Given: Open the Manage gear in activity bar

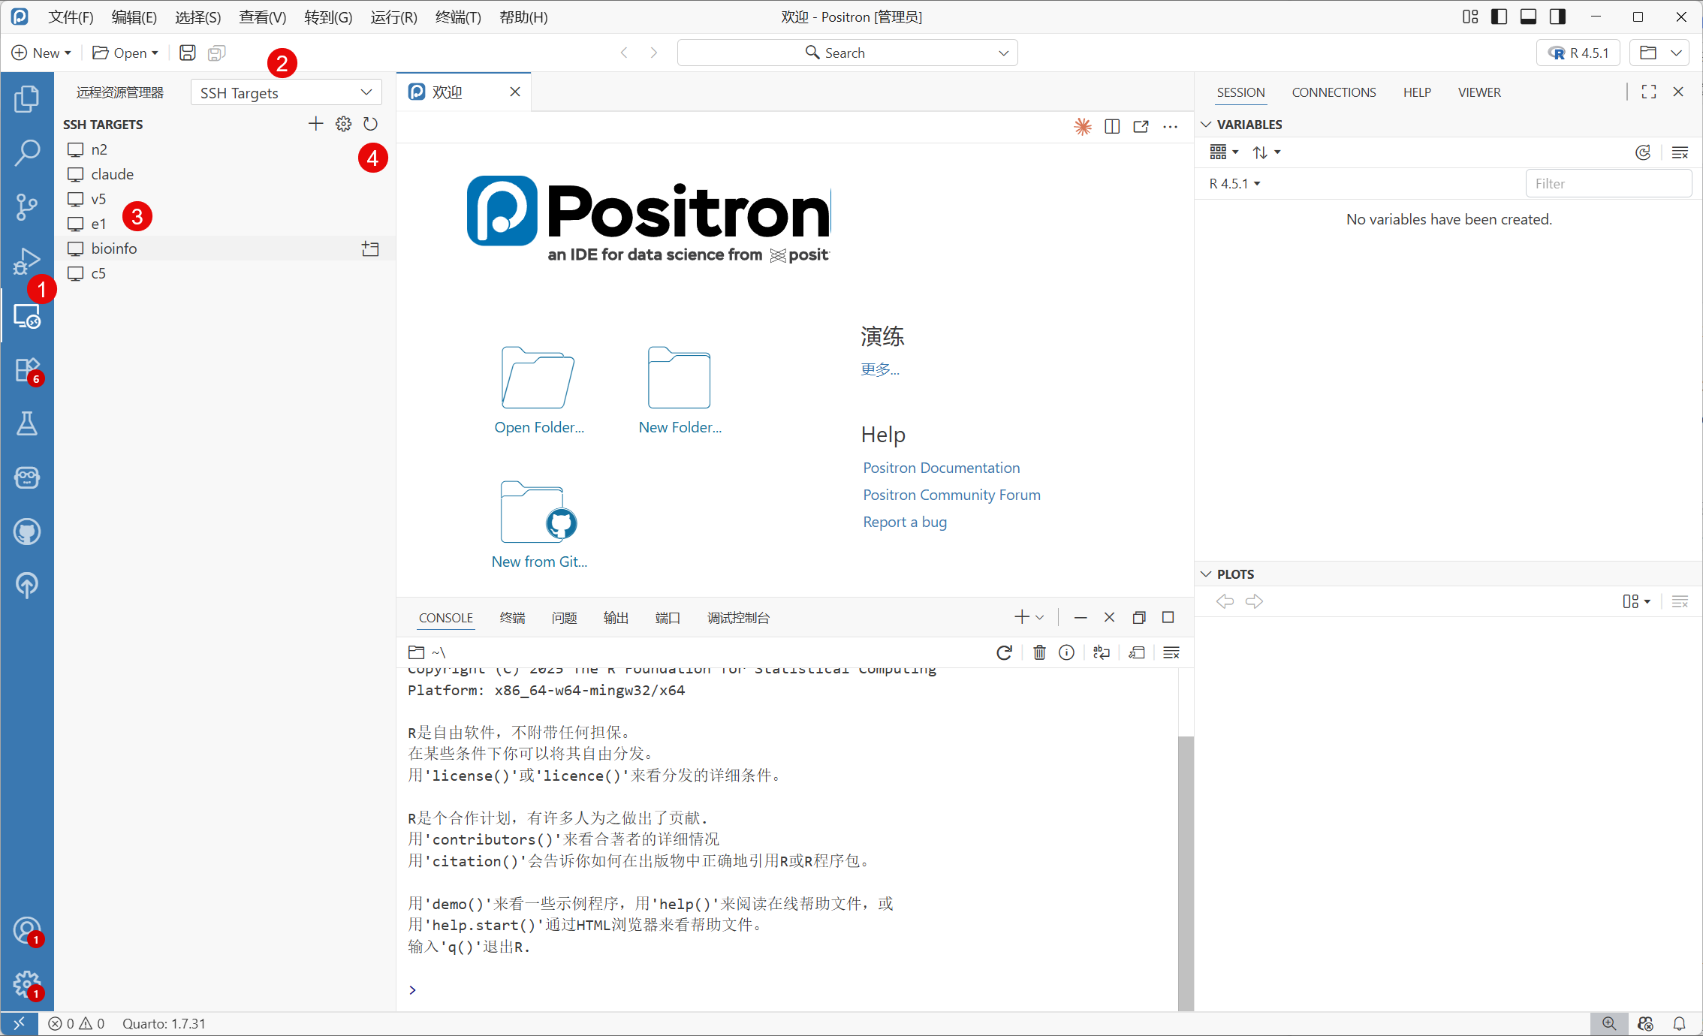Looking at the screenshot, I should 27,983.
